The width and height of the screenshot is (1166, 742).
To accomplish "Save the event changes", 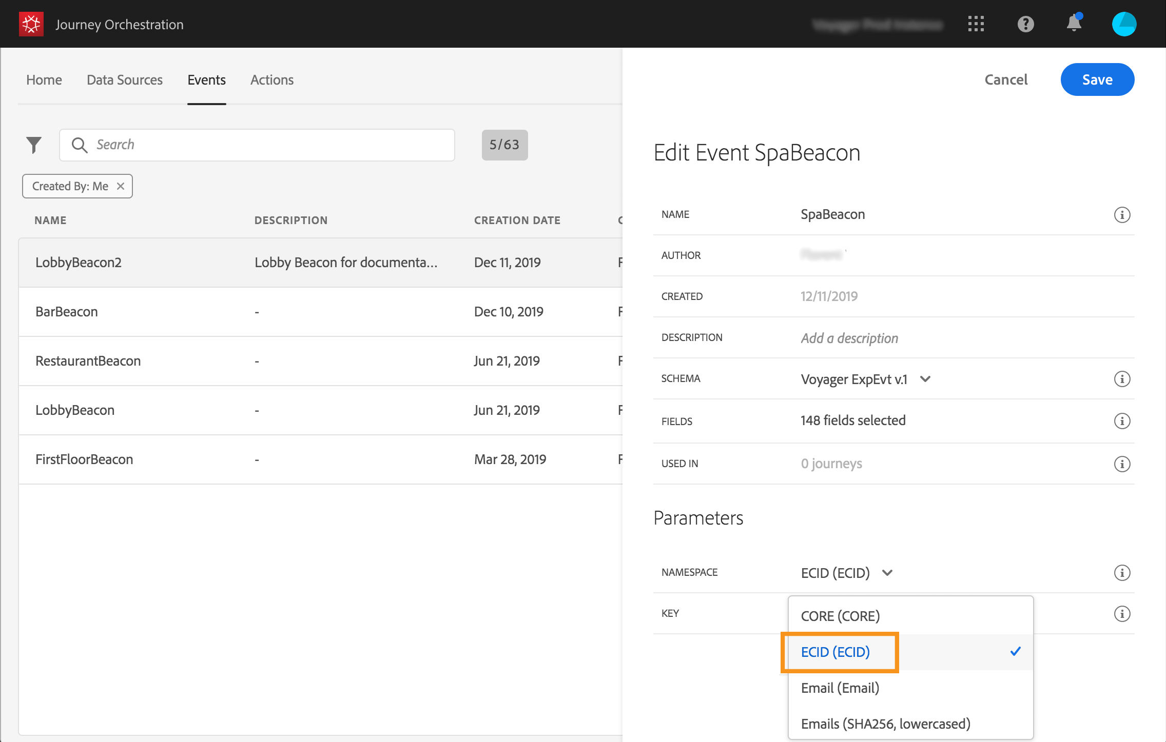I will click(1097, 79).
